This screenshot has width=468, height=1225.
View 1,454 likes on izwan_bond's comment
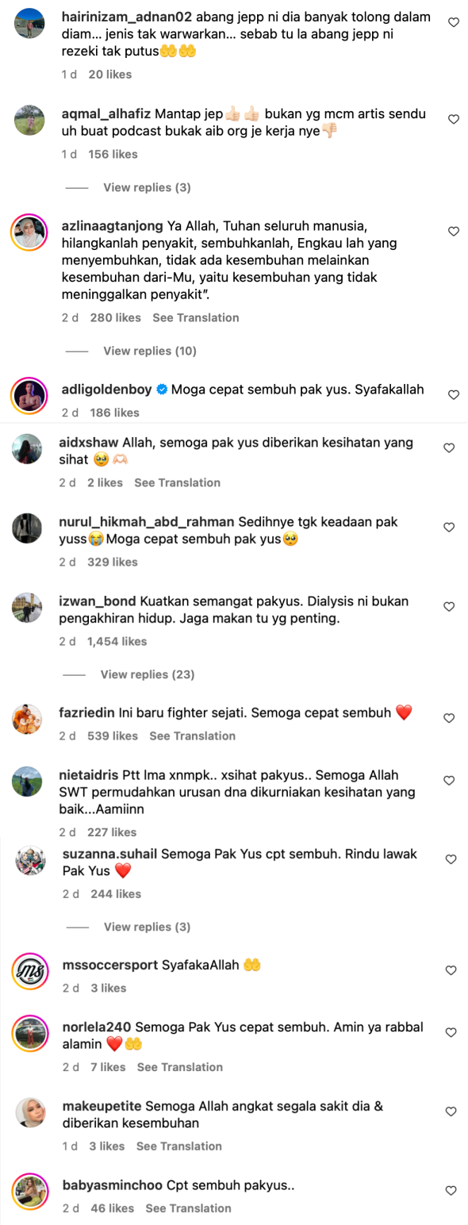point(117,642)
